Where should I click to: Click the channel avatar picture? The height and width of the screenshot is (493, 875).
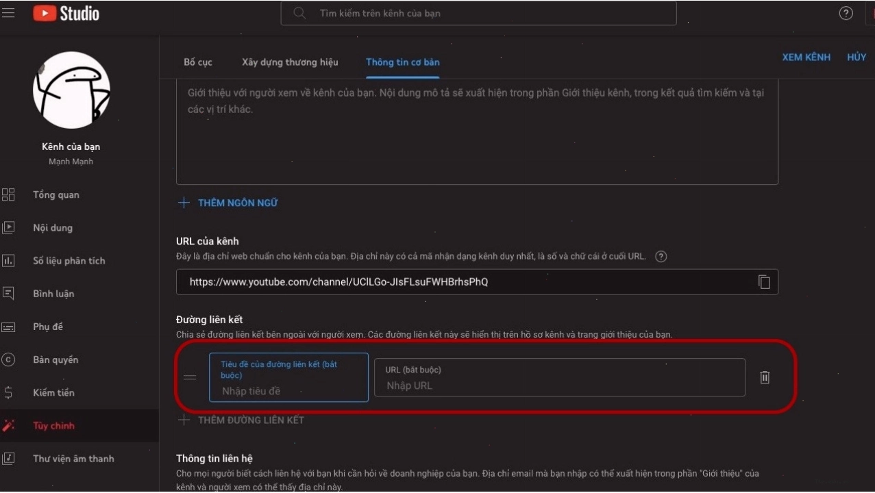tap(71, 90)
